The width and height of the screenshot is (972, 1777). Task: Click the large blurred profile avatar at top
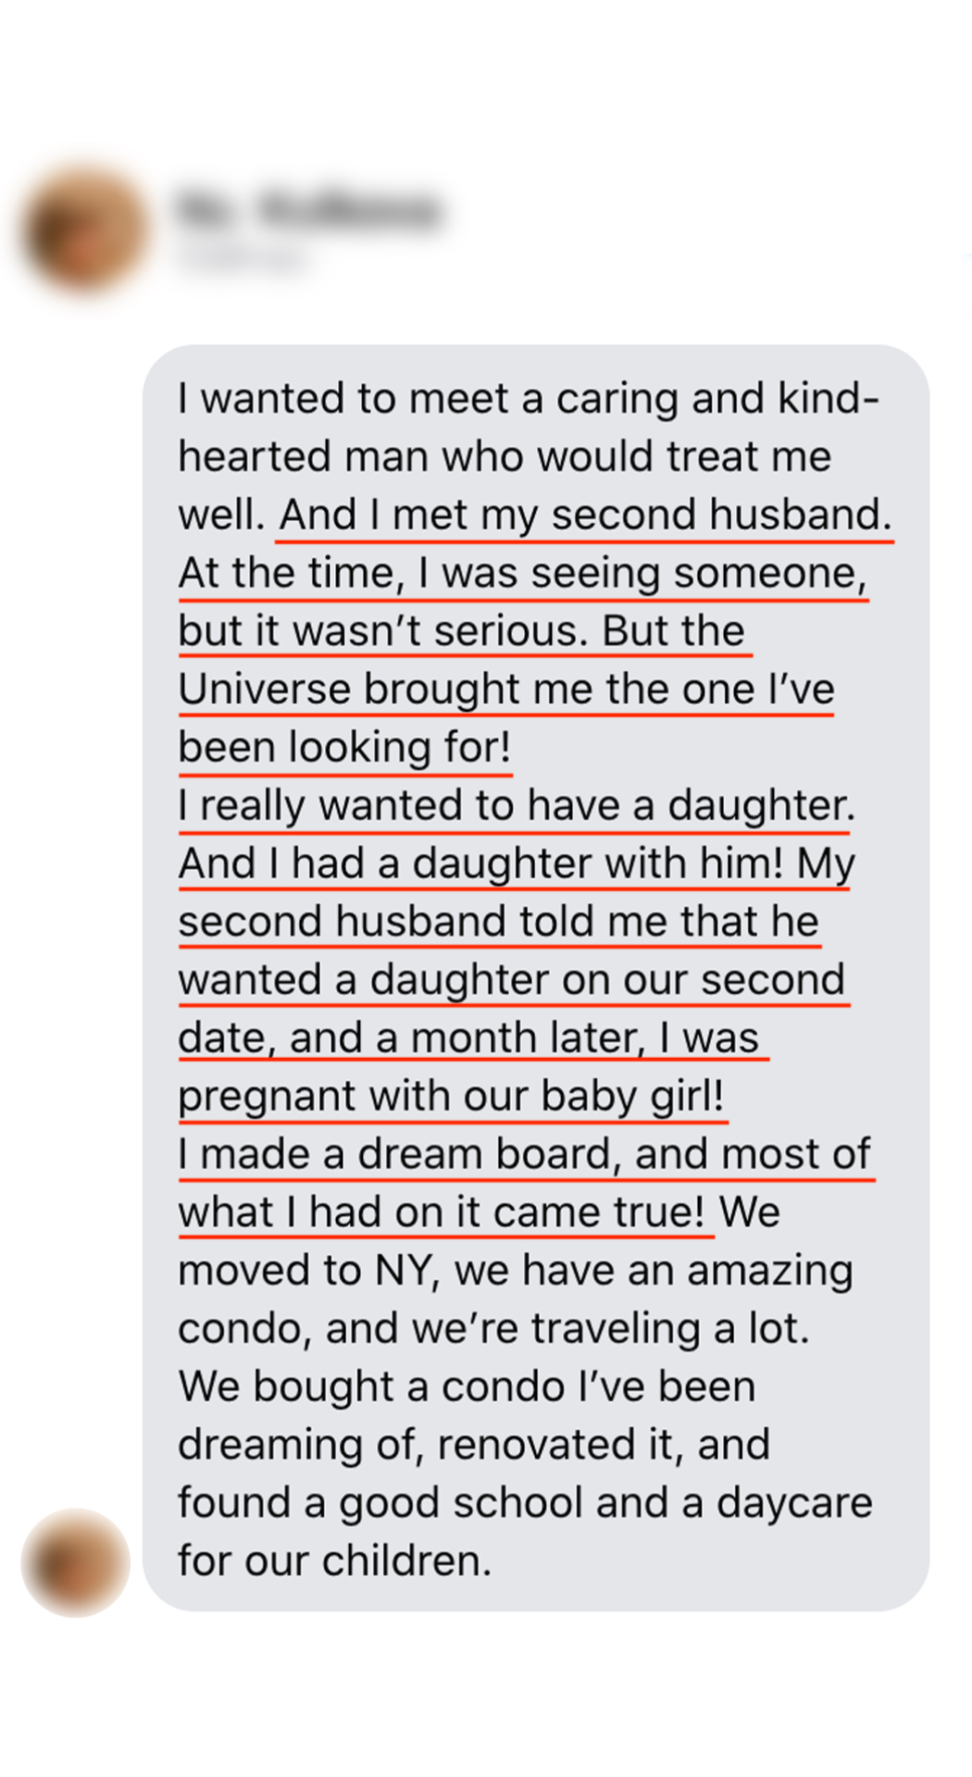85,227
